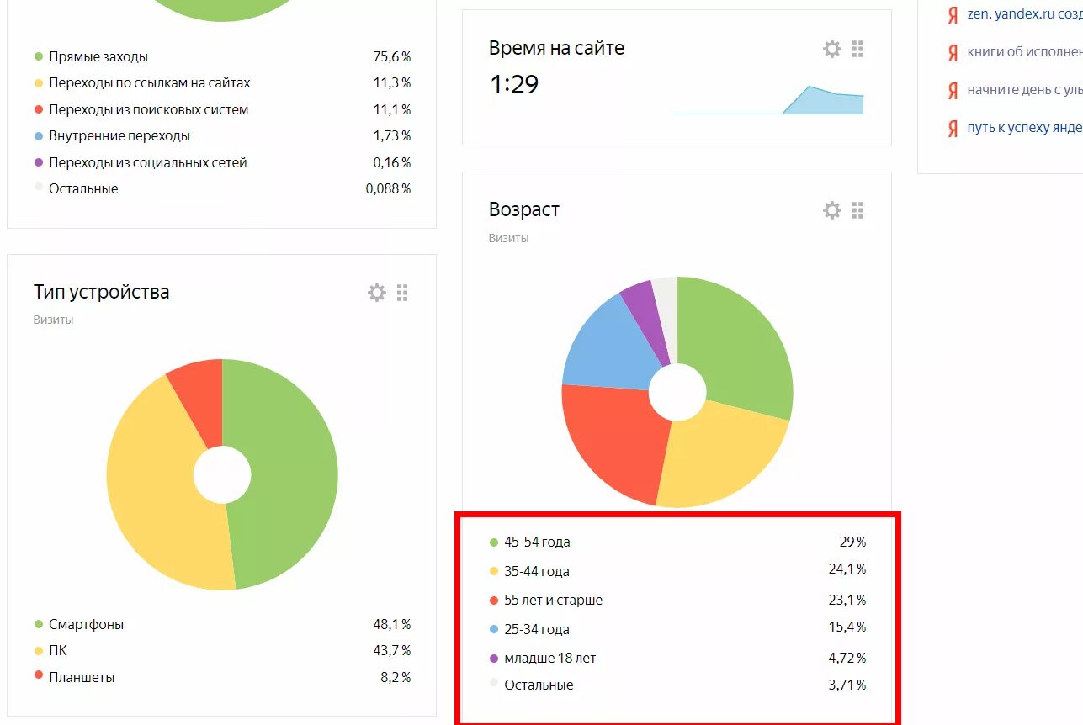The image size is (1083, 725).
Task: Open settings gear of Время на сайте widget
Action: point(831,49)
